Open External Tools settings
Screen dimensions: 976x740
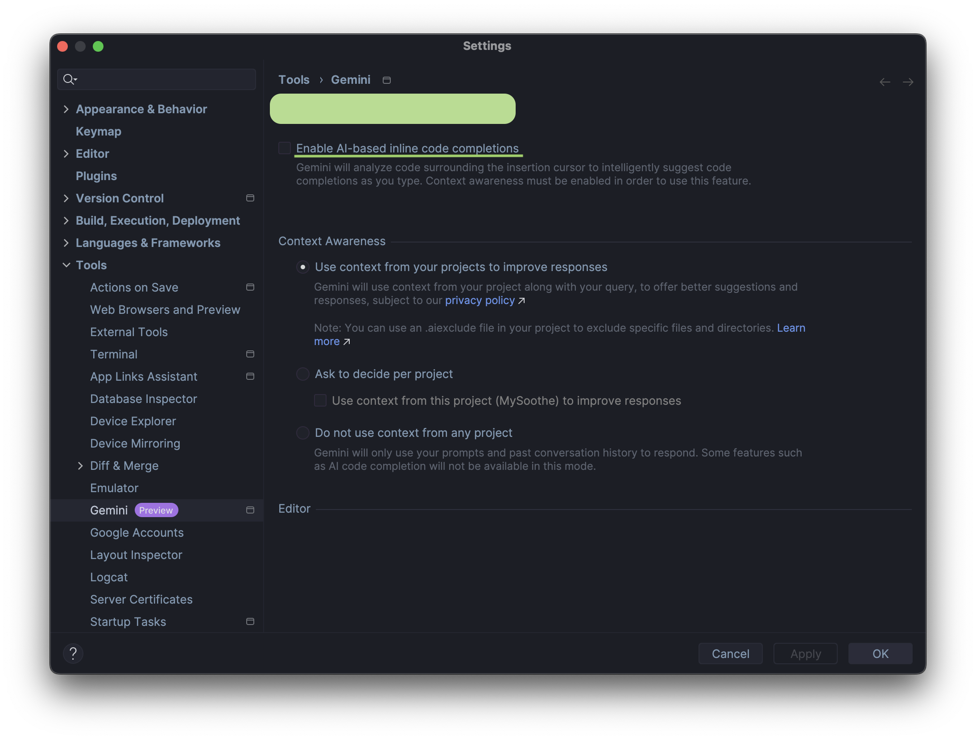point(129,332)
